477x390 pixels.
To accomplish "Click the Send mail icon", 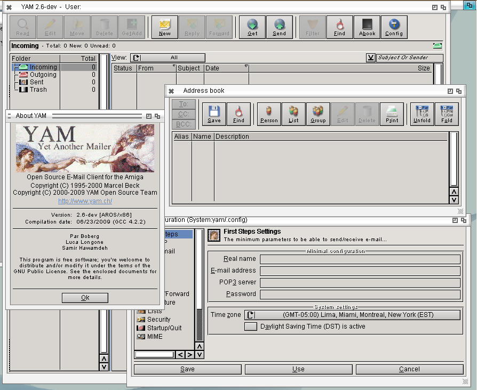I will tap(279, 27).
